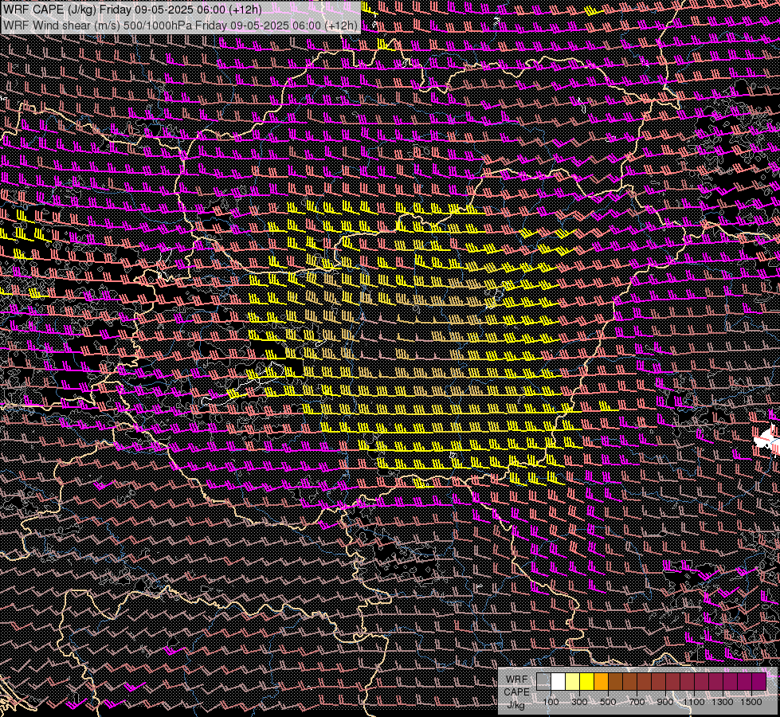Image resolution: width=780 pixels, height=717 pixels.
Task: Click the 'WRF' text in the legend box
Action: coord(516,680)
